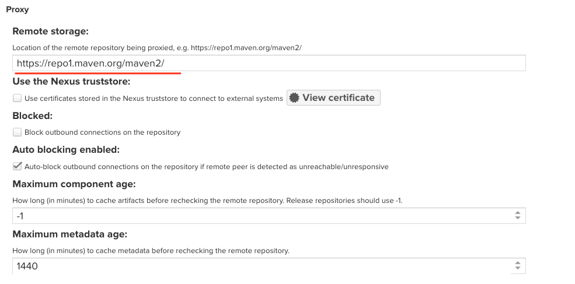Focus the Remote storage URL field

[269, 63]
